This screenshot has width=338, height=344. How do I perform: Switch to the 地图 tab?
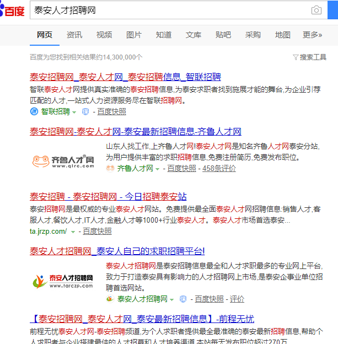click(x=283, y=35)
